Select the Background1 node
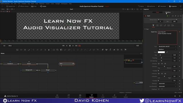 tap(29, 70)
